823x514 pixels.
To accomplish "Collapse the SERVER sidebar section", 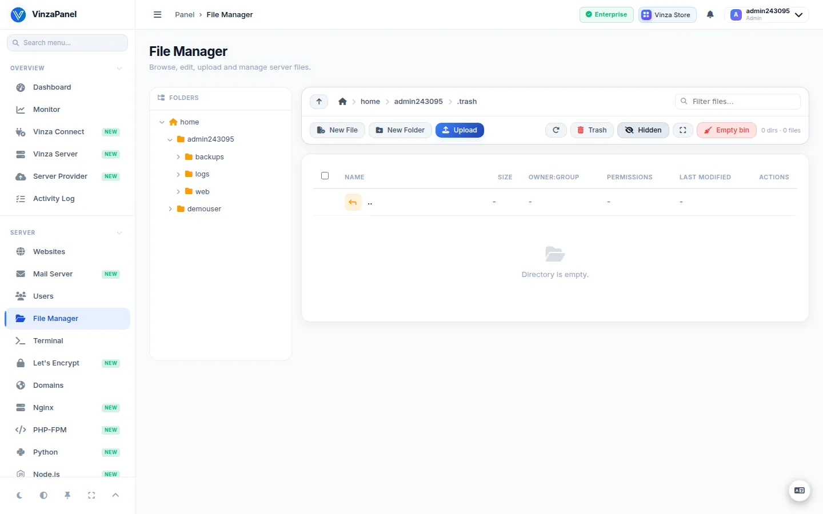I will [119, 233].
